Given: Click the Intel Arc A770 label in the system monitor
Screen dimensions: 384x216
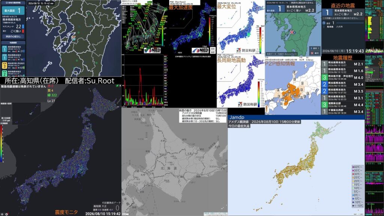Looking at the screenshot, I should pyautogui.click(x=374, y=57).
